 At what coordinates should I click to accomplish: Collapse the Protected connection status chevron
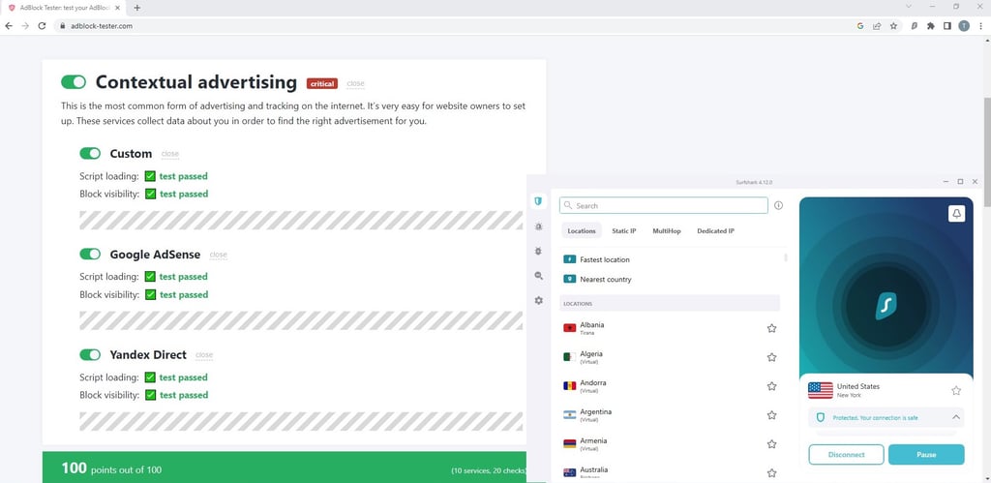955,417
